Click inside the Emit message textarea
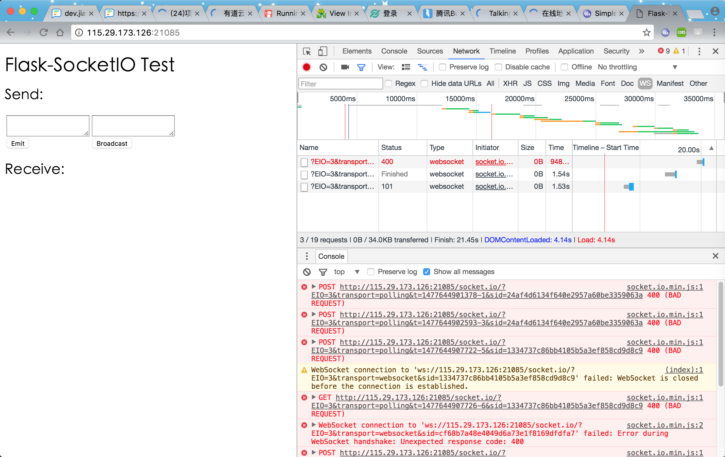Image resolution: width=725 pixels, height=457 pixels. click(47, 126)
